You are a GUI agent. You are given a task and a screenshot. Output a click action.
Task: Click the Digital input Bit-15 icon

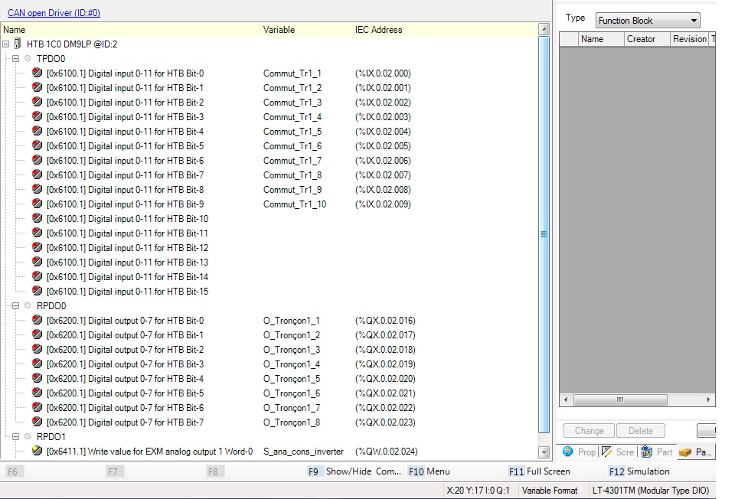coord(38,292)
